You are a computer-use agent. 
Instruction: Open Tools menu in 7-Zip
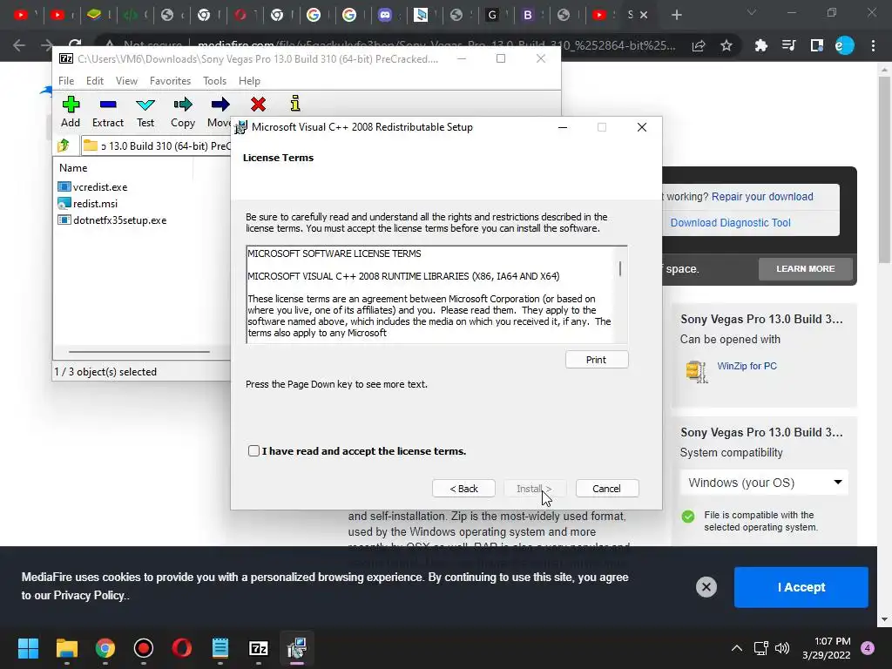coord(214,81)
